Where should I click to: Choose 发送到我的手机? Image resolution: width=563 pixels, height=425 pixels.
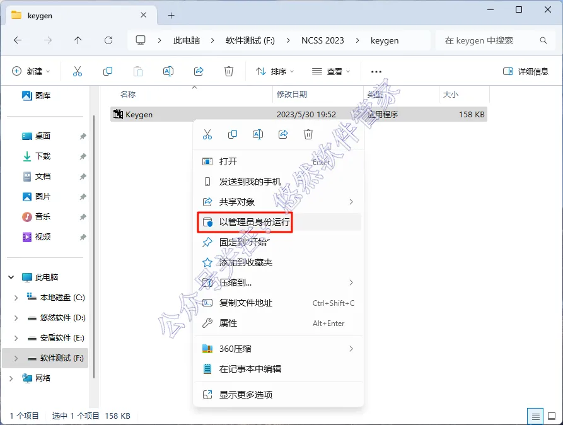coord(279,182)
